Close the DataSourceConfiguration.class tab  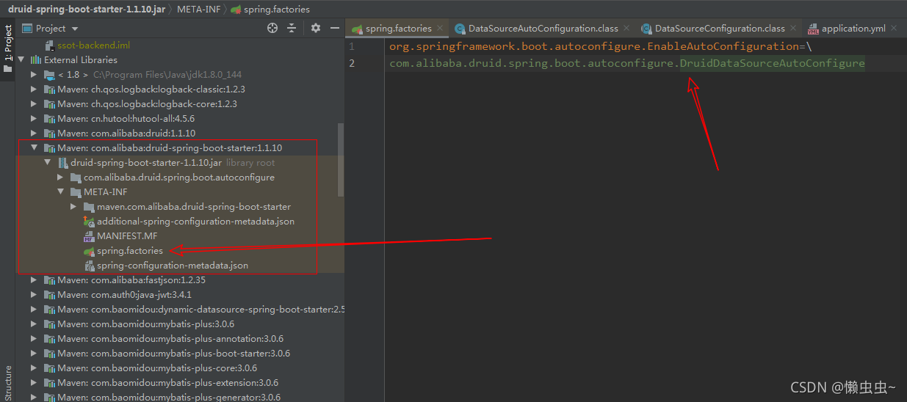pos(793,29)
